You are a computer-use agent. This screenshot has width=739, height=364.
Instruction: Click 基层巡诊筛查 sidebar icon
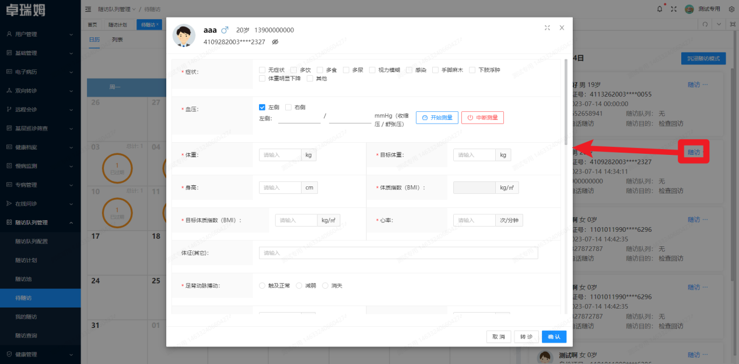click(x=9, y=128)
